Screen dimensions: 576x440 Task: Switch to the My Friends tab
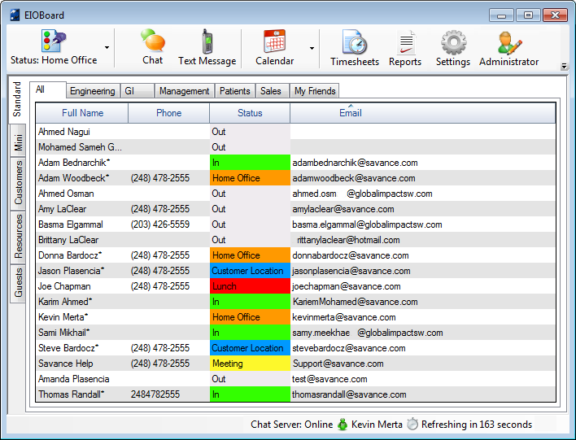314,91
